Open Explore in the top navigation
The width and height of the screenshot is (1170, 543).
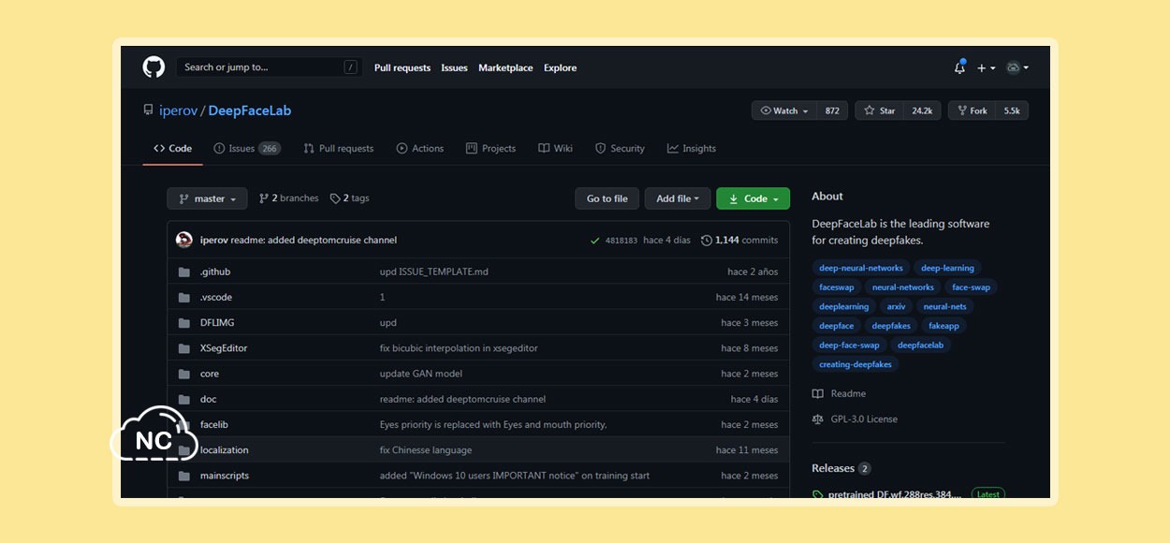(x=561, y=67)
